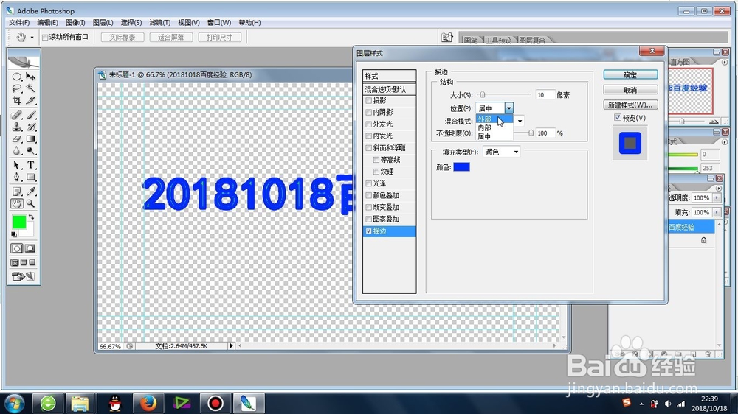Select the Healing Brush tool
Screen dimensions: 738x414
[16, 115]
